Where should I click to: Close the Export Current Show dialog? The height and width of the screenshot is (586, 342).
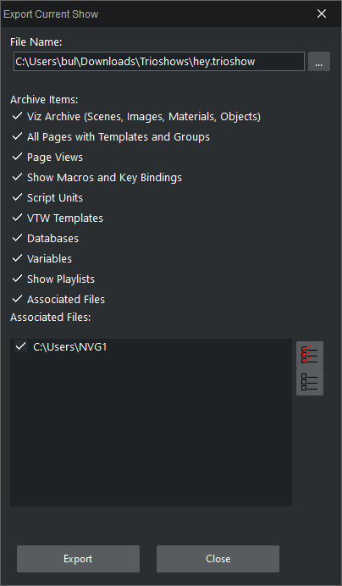coord(322,14)
